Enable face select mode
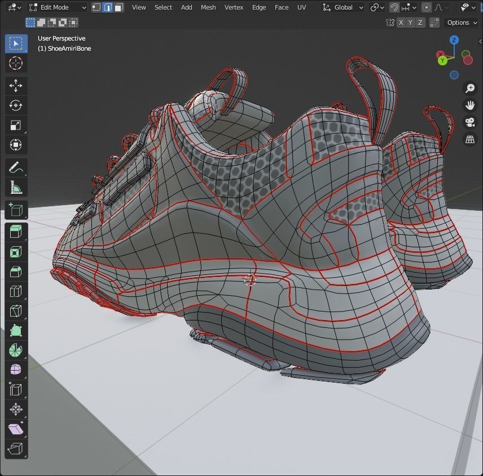This screenshot has height=476, width=483. tap(118, 7)
